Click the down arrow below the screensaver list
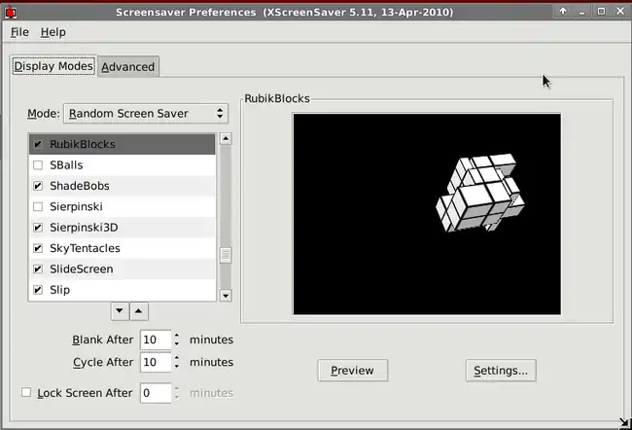 point(120,311)
